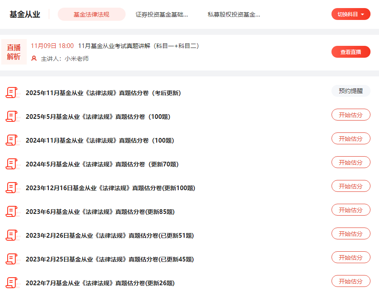Start 开始估分 for the 2022年7月 paper
Screen dimensions: 379x295
click(351, 281)
